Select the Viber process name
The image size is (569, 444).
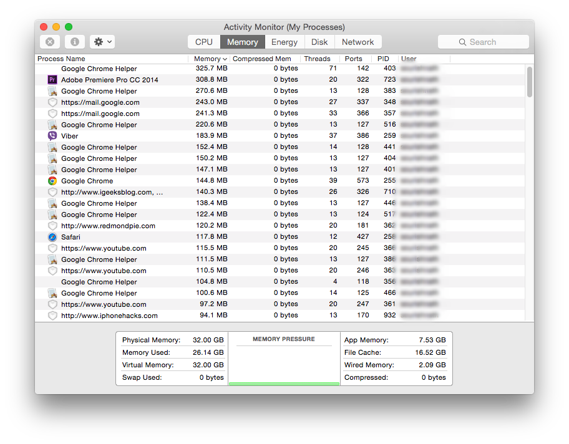coord(70,136)
